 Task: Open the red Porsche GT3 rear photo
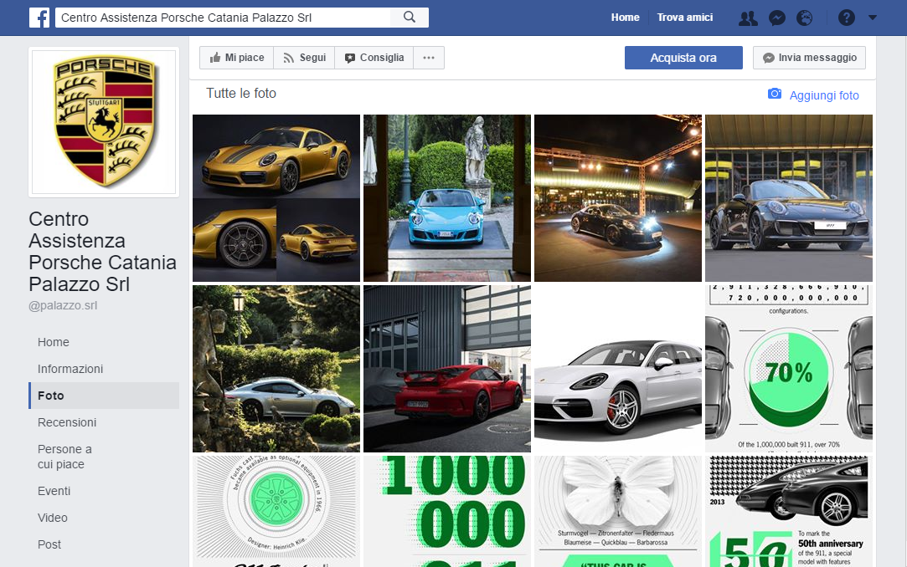tap(447, 368)
